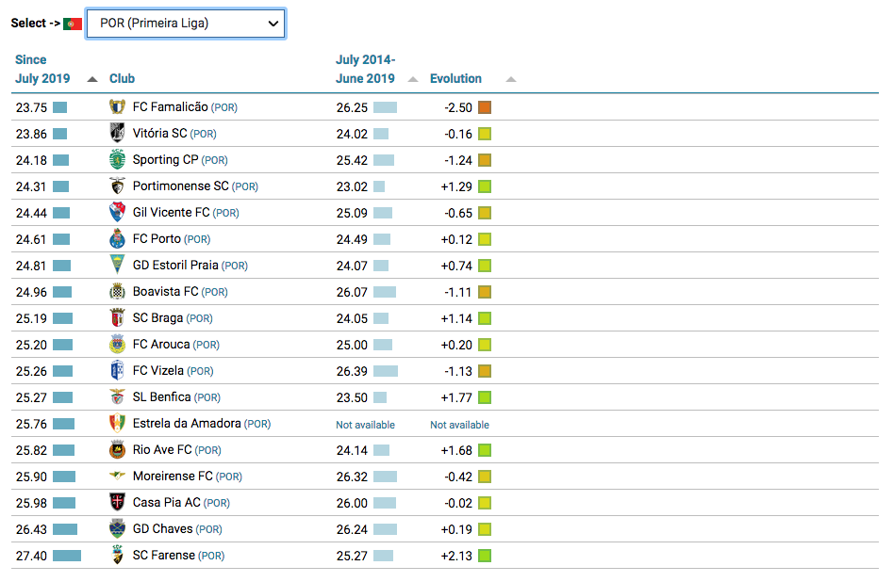This screenshot has width=893, height=582.
Task: Click the Estrela da Amadora club crest
Action: (x=117, y=423)
